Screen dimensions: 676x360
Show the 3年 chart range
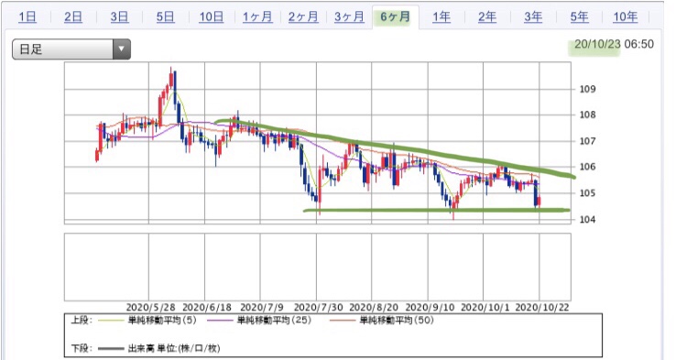[533, 16]
